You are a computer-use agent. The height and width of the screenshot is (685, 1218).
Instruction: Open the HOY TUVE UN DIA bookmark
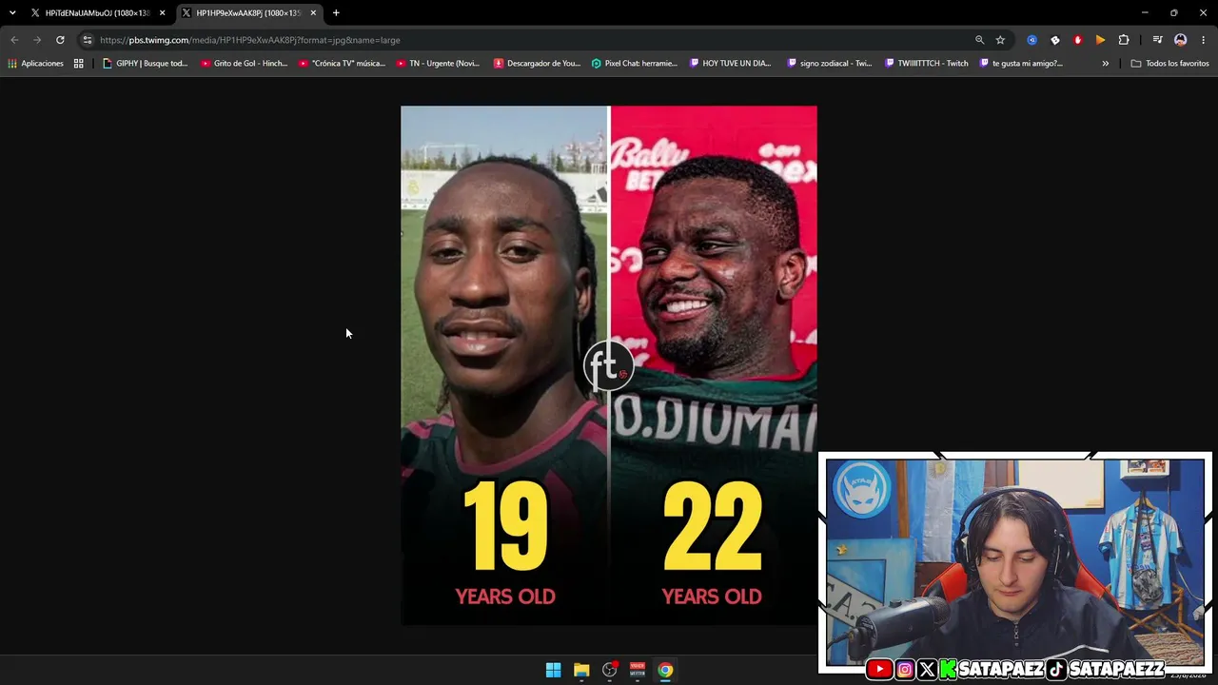tap(731, 64)
